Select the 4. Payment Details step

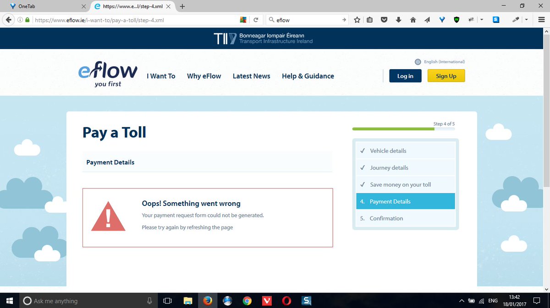pos(406,201)
